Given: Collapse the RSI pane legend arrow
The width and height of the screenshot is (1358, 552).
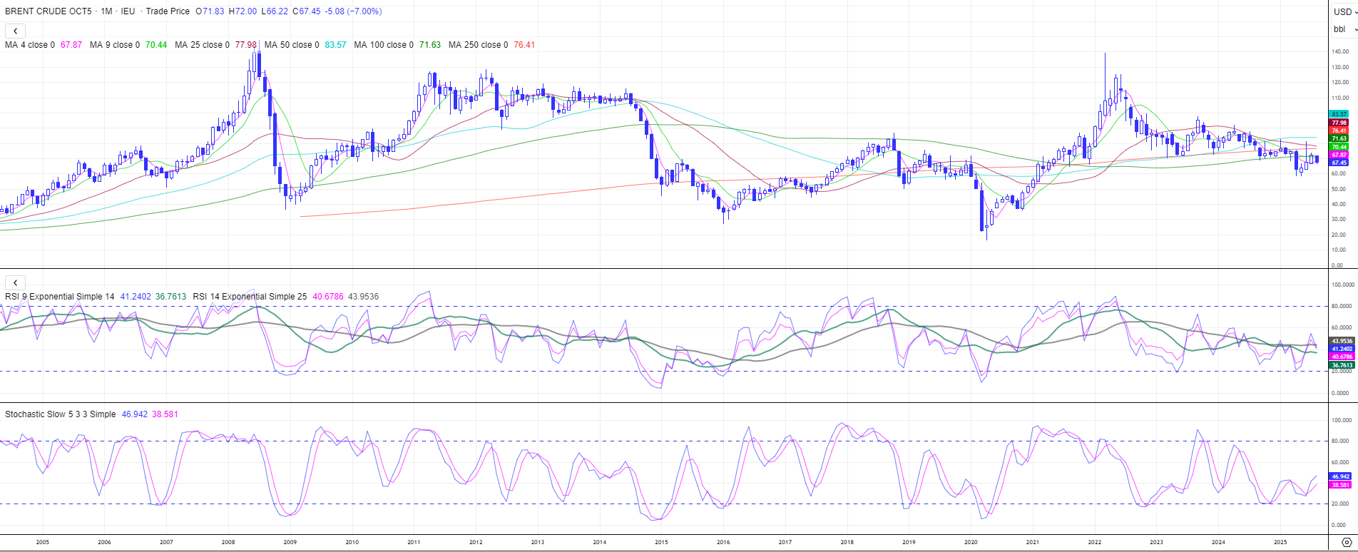Looking at the screenshot, I should pyautogui.click(x=16, y=282).
